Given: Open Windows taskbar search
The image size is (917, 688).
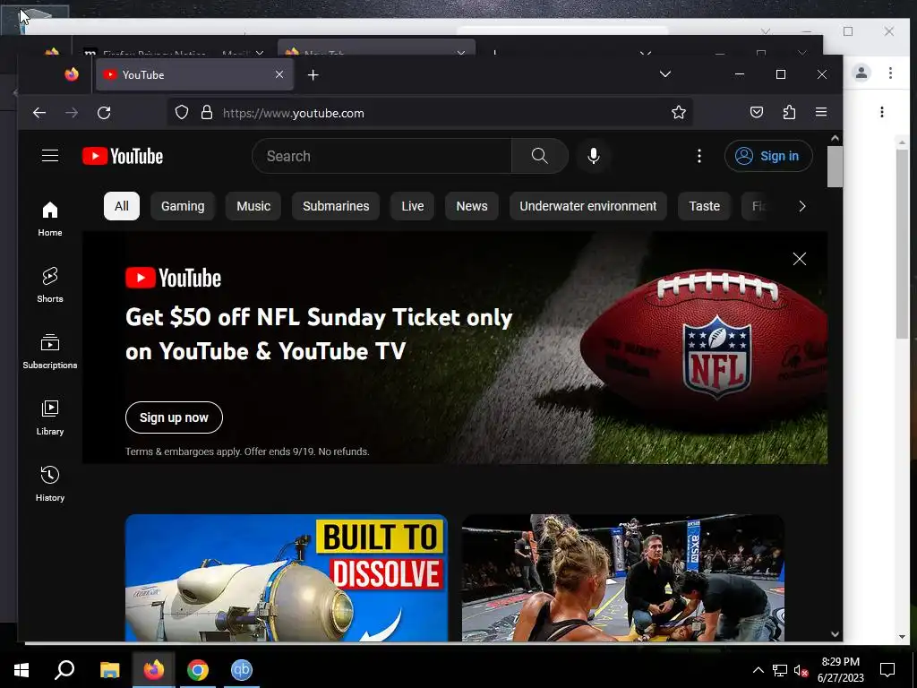Looking at the screenshot, I should point(64,669).
